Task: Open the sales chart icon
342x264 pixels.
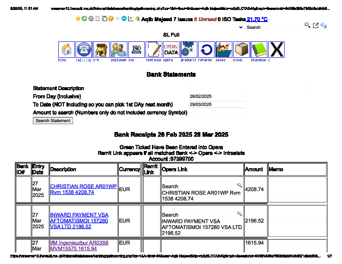Action: 224,50
